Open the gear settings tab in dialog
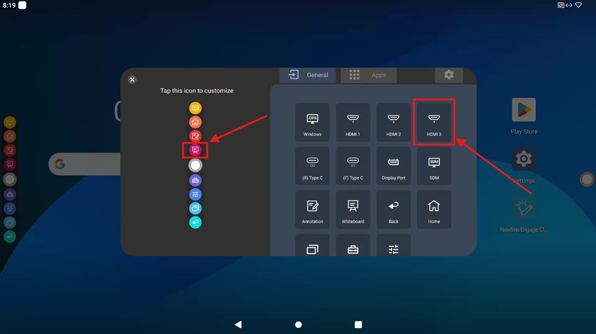This screenshot has width=596, height=334. [449, 75]
